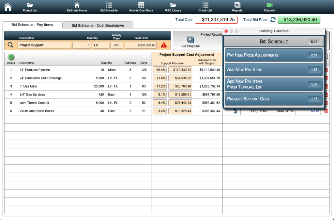Open the RSC Library folder
This screenshot has width=334, height=220.
click(173, 7)
